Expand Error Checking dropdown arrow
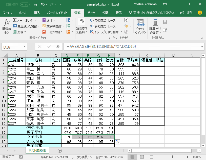Viewport: 206px width, 160px height. point(130,26)
